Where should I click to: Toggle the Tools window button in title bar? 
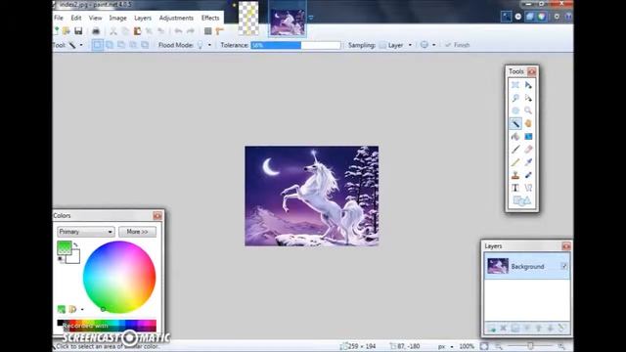[506, 17]
